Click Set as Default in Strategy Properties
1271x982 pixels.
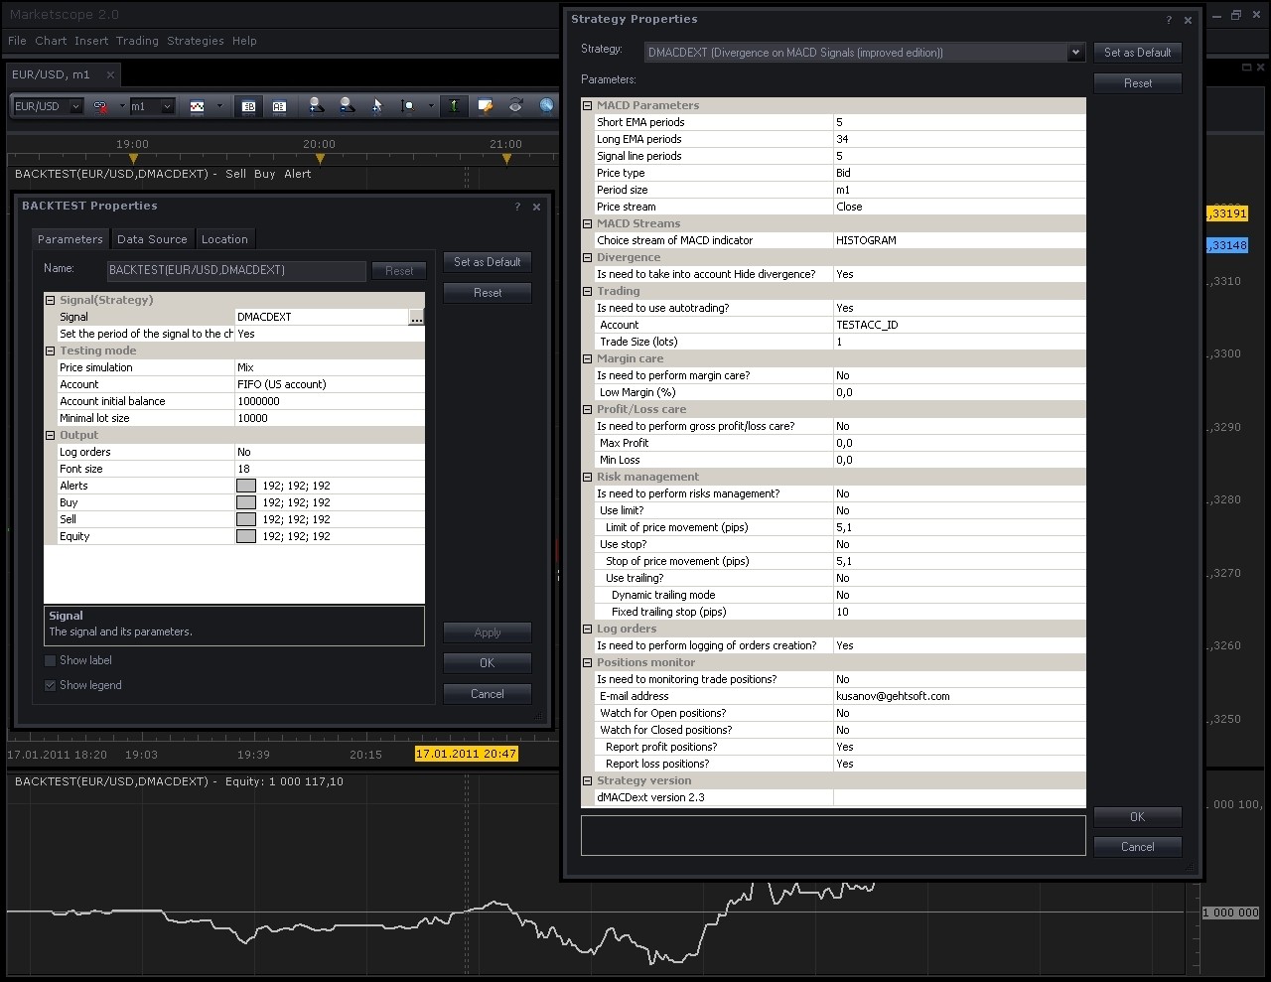tap(1138, 53)
